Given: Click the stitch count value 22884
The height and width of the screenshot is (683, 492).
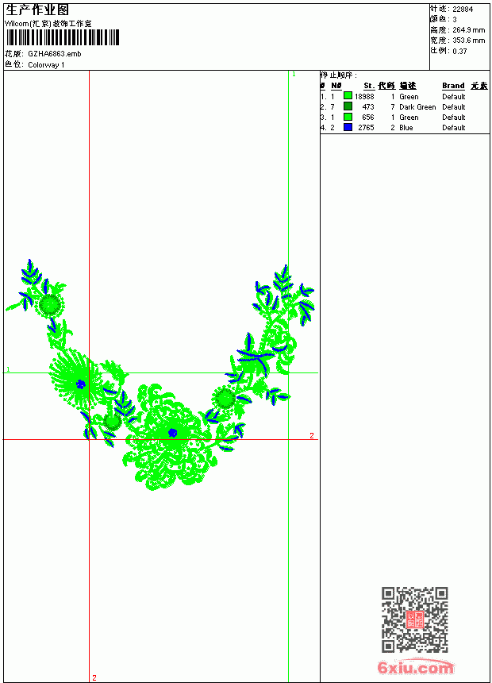Looking at the screenshot, I should point(463,10).
